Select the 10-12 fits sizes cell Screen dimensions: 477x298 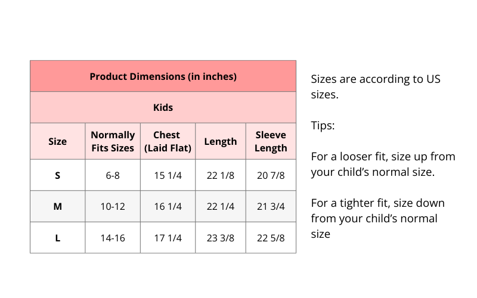click(x=113, y=206)
